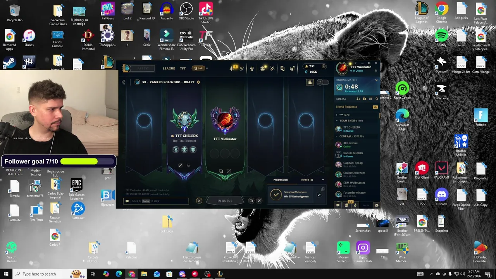This screenshot has width=496, height=279.
Task: Switch to the Invited (1) tab
Action: coord(307,180)
